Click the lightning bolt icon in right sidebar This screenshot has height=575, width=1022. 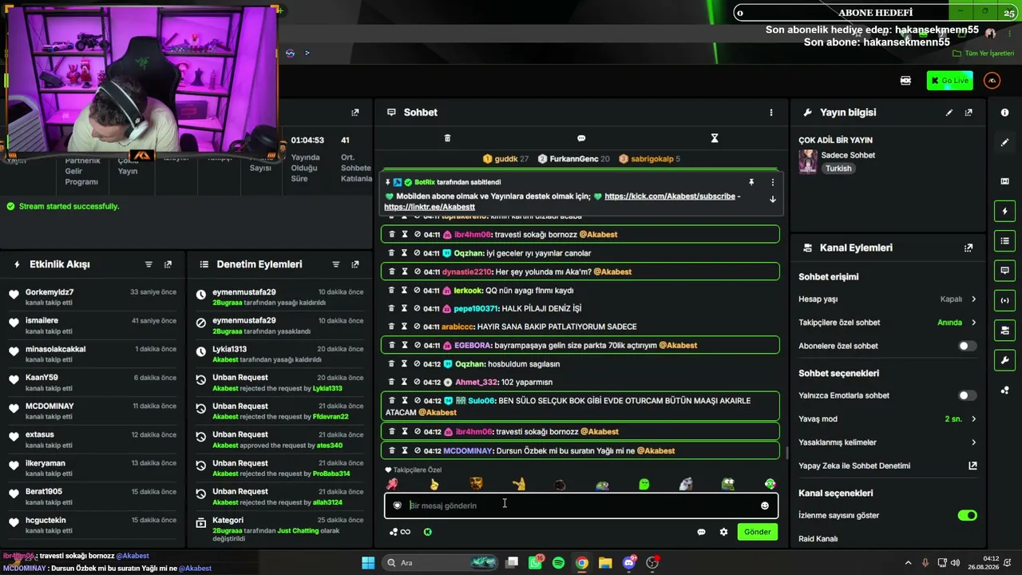[1004, 212]
